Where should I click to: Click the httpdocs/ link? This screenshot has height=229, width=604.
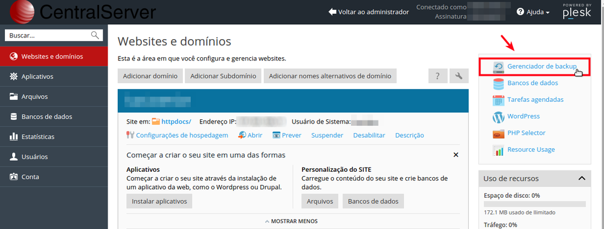pyautogui.click(x=176, y=122)
